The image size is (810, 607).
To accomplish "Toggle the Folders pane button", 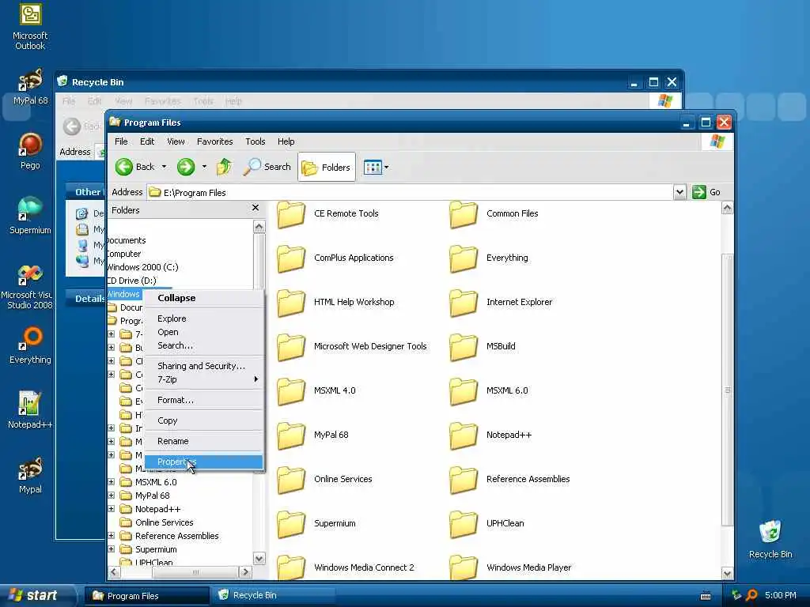I will [x=327, y=168].
